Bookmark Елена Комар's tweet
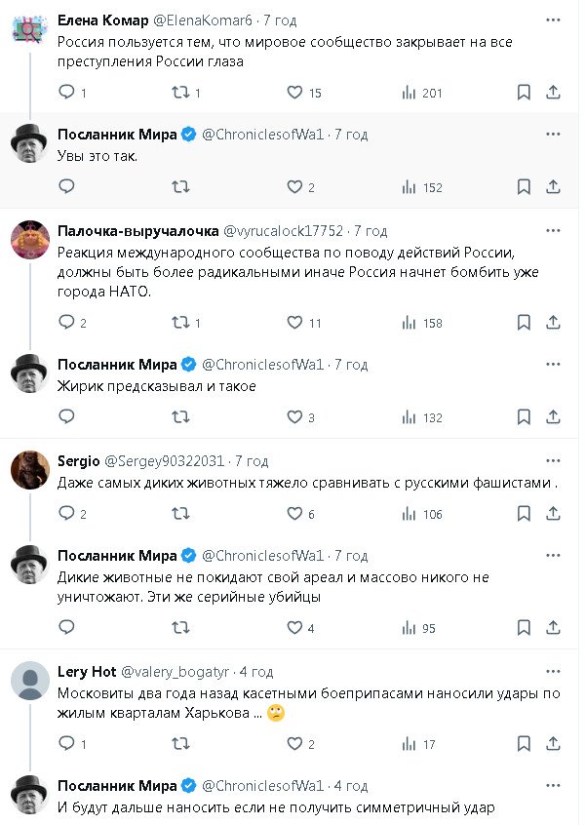The height and width of the screenshot is (825, 586). pos(524,93)
